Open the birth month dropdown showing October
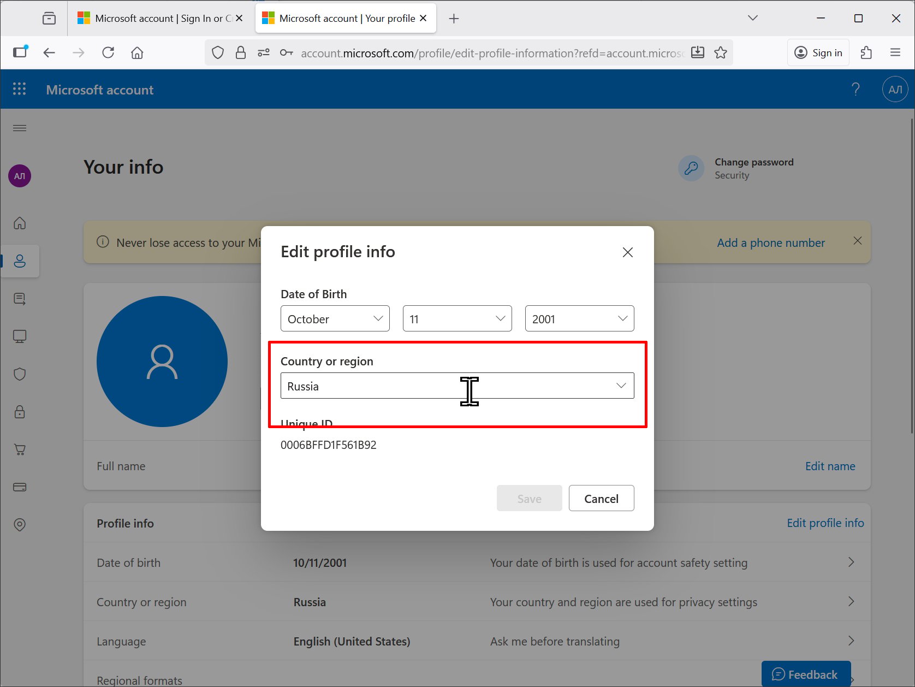915x687 pixels. (335, 318)
